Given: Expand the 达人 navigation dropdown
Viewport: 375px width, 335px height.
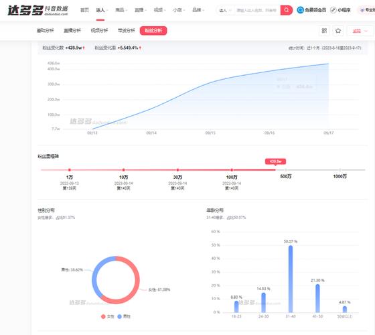Looking at the screenshot, I should click(x=102, y=10).
